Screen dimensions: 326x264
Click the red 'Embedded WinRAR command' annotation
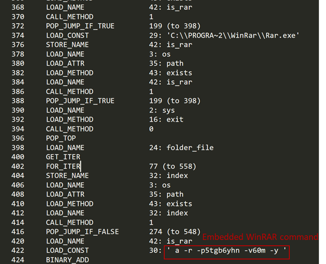pos(260,237)
